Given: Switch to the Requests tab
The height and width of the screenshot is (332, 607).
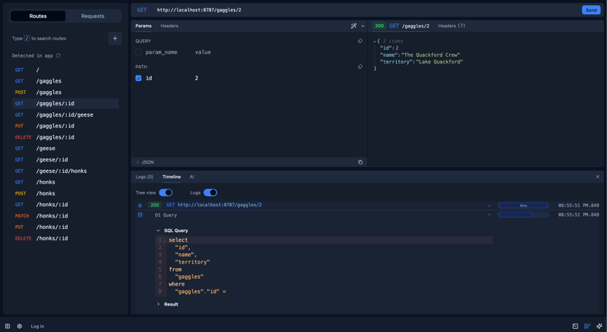Looking at the screenshot, I should coord(93,16).
